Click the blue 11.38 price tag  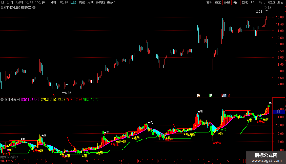point(278,112)
